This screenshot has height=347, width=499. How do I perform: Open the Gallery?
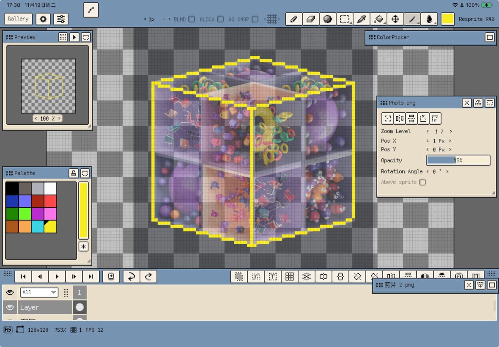pos(18,19)
